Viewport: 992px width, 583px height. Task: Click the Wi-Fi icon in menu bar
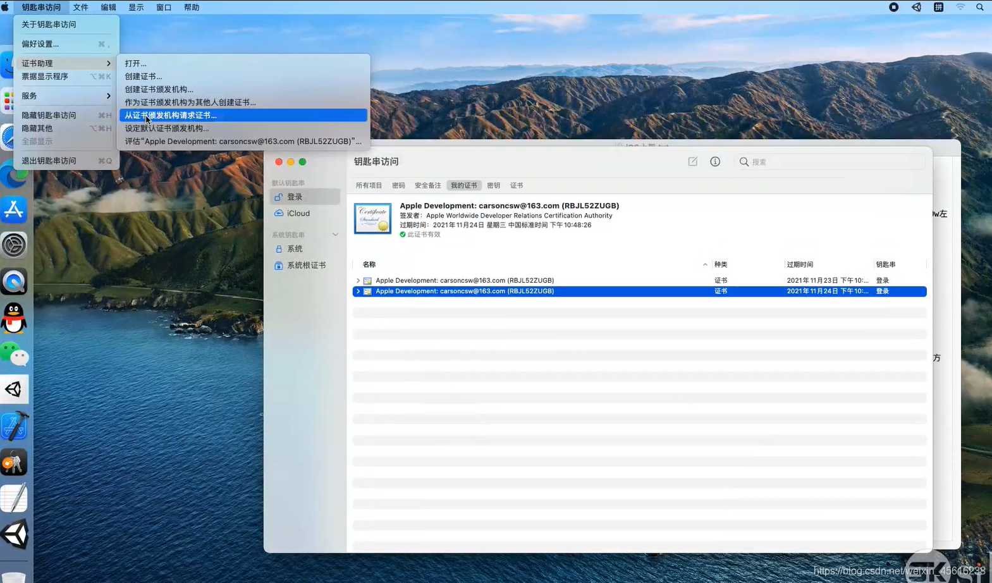point(960,7)
